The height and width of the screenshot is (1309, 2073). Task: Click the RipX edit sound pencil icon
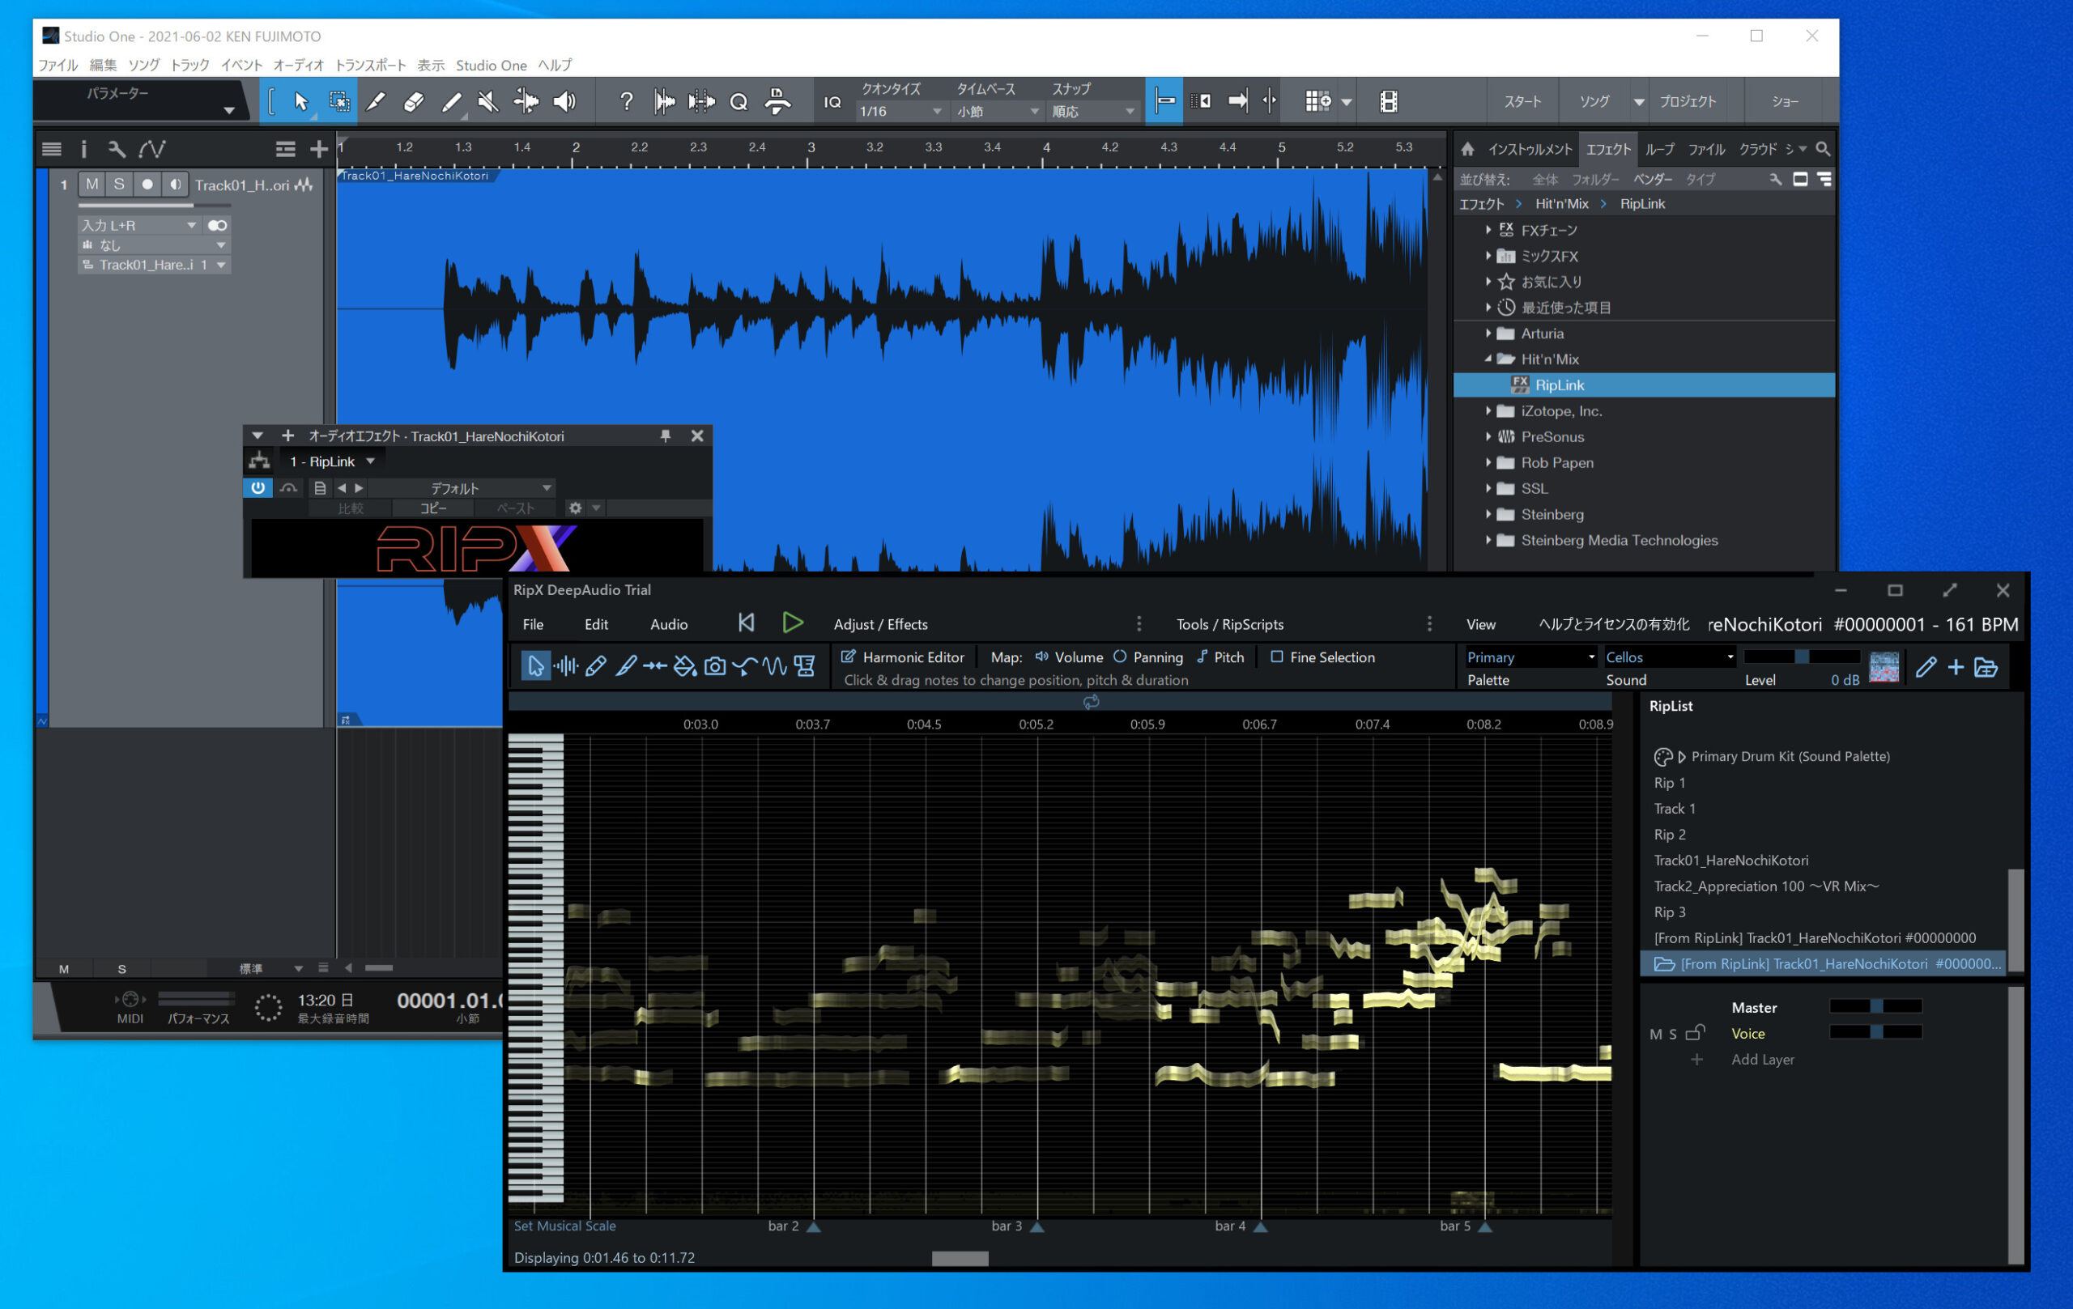(x=1926, y=667)
